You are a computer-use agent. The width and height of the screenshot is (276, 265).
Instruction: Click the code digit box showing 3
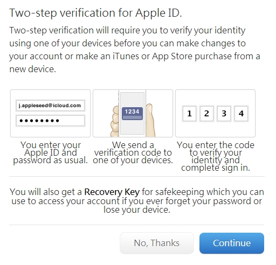[x=224, y=114]
